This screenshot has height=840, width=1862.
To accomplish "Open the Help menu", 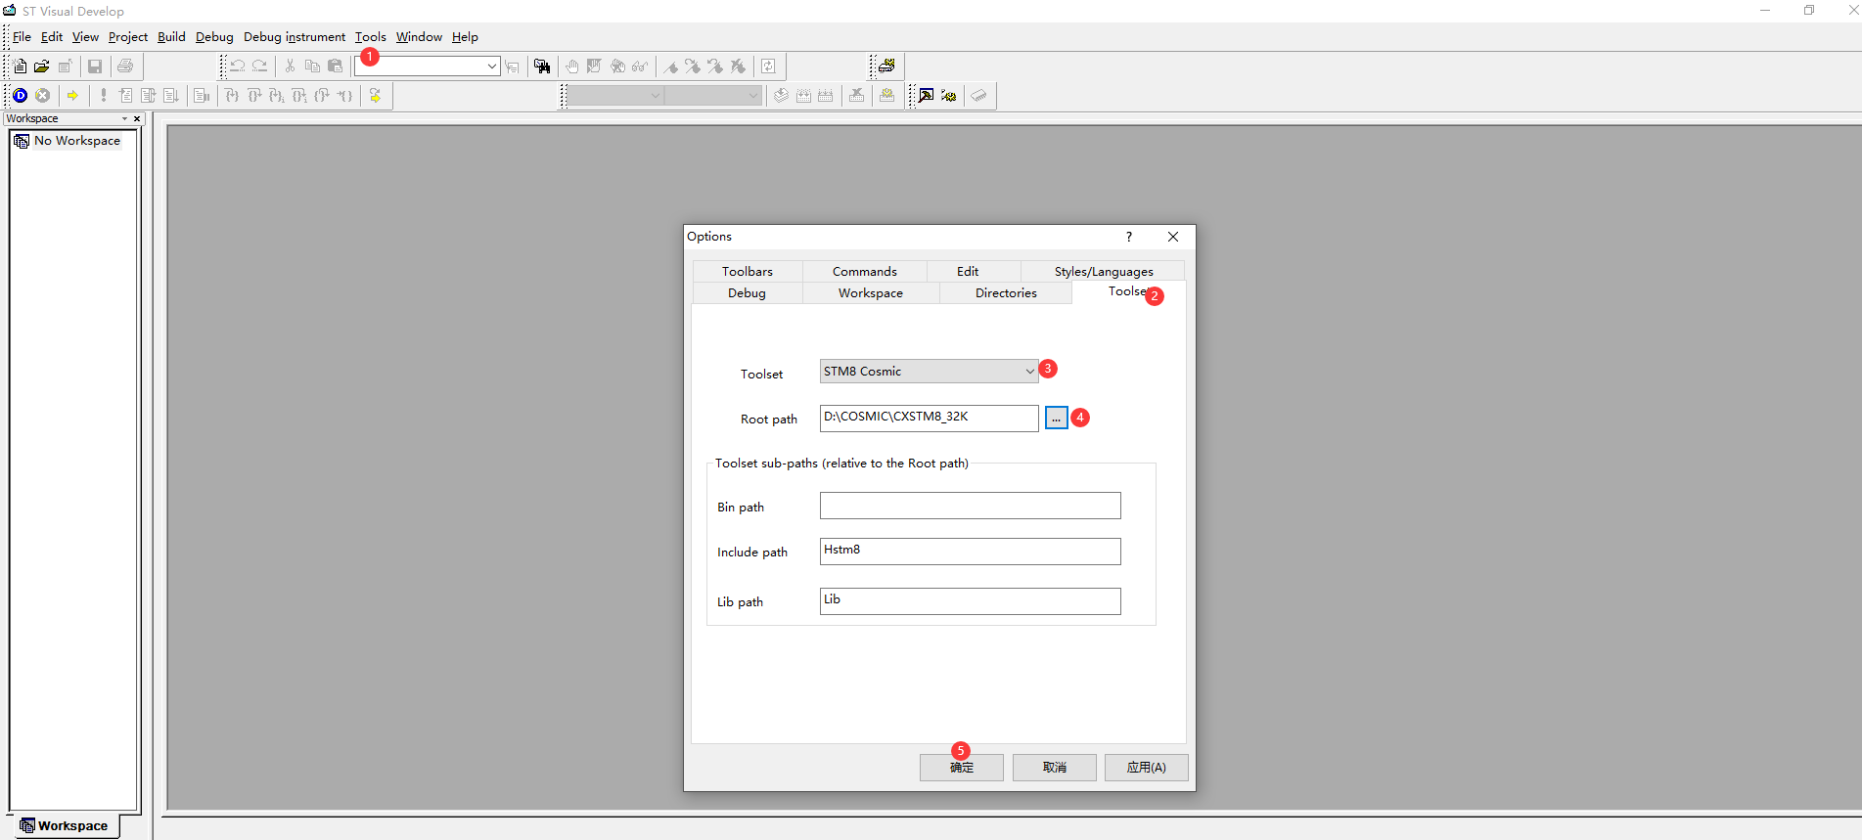I will tap(465, 37).
